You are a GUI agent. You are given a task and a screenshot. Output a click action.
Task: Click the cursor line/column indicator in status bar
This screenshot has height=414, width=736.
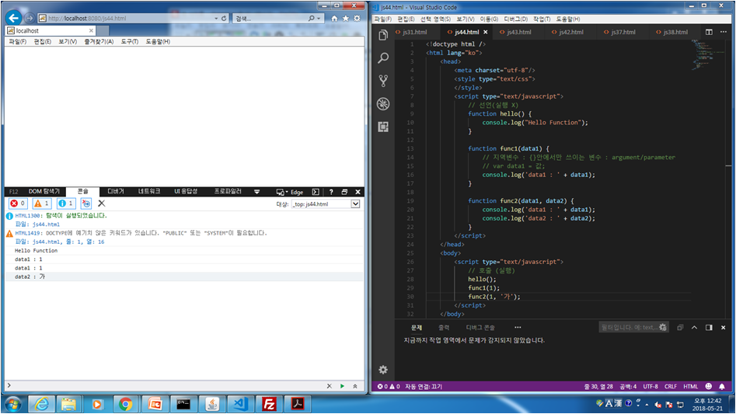coord(598,386)
